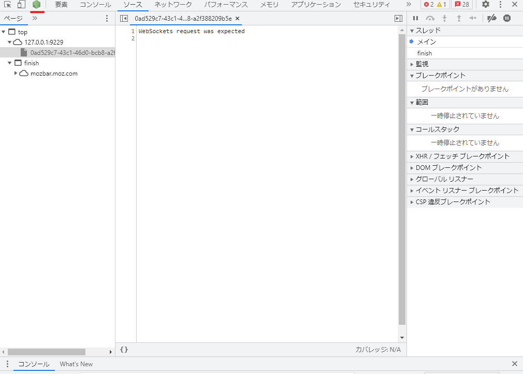Screen dimensions: 523x374
Task: Click the step over button
Action: [x=430, y=18]
